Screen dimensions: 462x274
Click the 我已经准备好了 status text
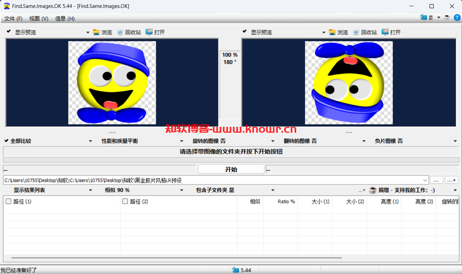coord(19,270)
